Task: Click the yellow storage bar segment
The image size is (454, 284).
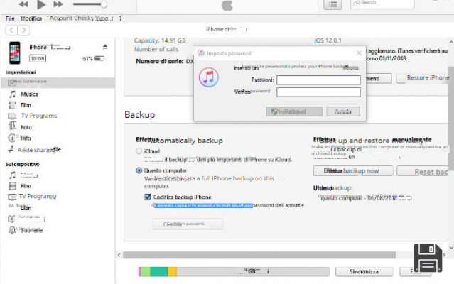Action: click(x=172, y=271)
